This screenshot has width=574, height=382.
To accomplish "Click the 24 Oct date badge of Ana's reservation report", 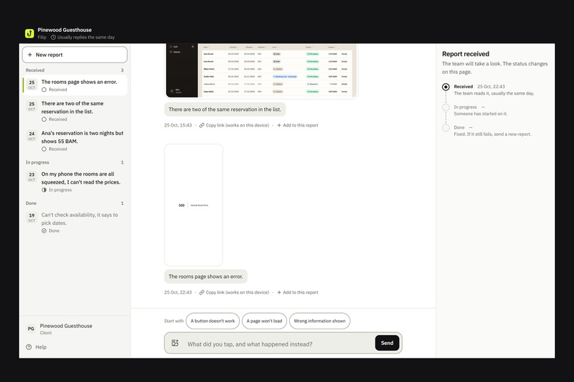I will click(32, 136).
